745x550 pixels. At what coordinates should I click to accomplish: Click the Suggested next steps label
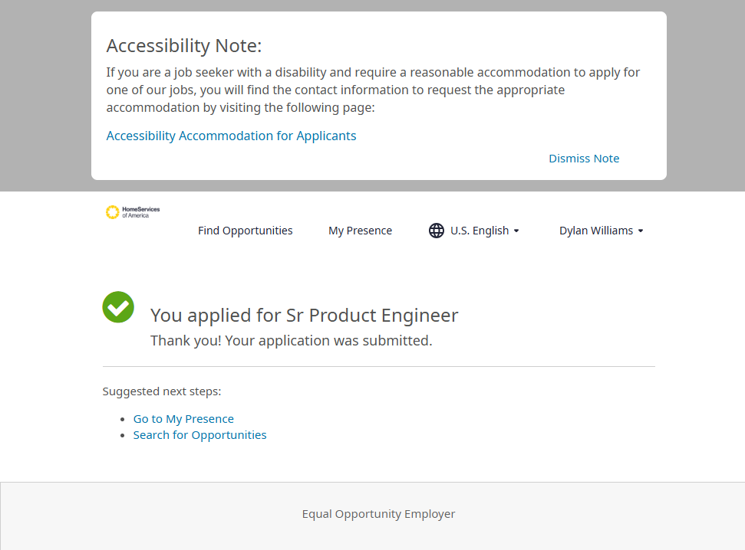click(162, 391)
